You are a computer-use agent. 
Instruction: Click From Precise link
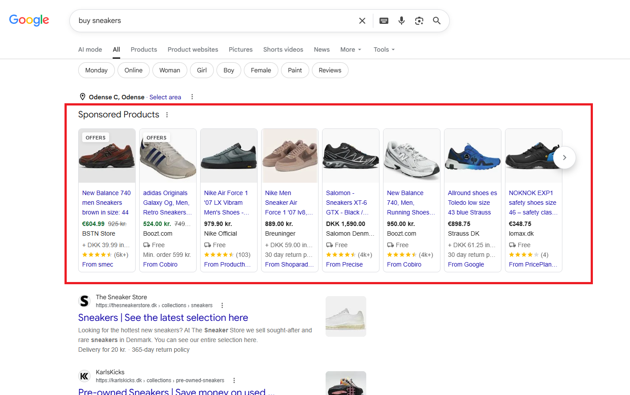pyautogui.click(x=344, y=264)
